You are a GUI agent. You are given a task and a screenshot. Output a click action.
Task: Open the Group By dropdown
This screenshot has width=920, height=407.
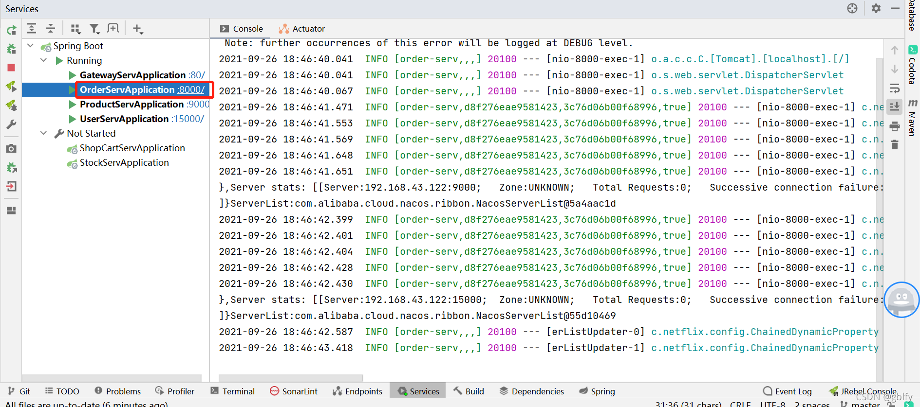tap(75, 29)
